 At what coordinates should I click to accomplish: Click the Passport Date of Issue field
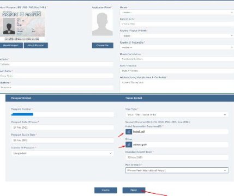62,127
